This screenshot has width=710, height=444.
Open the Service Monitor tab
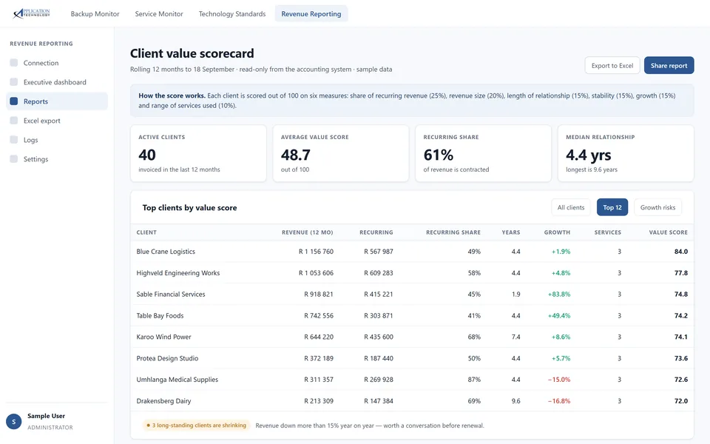(159, 13)
